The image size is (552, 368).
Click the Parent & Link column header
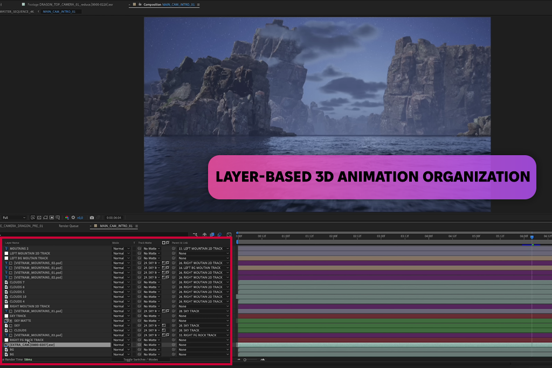(180, 243)
